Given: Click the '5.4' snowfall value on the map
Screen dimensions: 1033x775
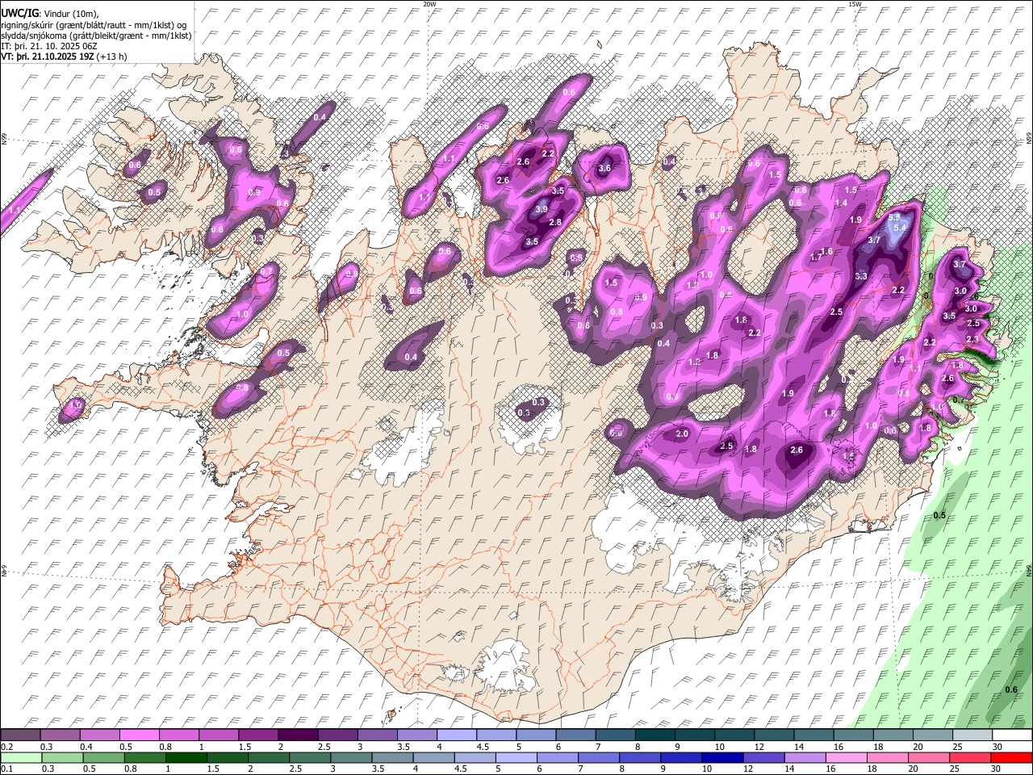Looking at the screenshot, I should [x=901, y=228].
